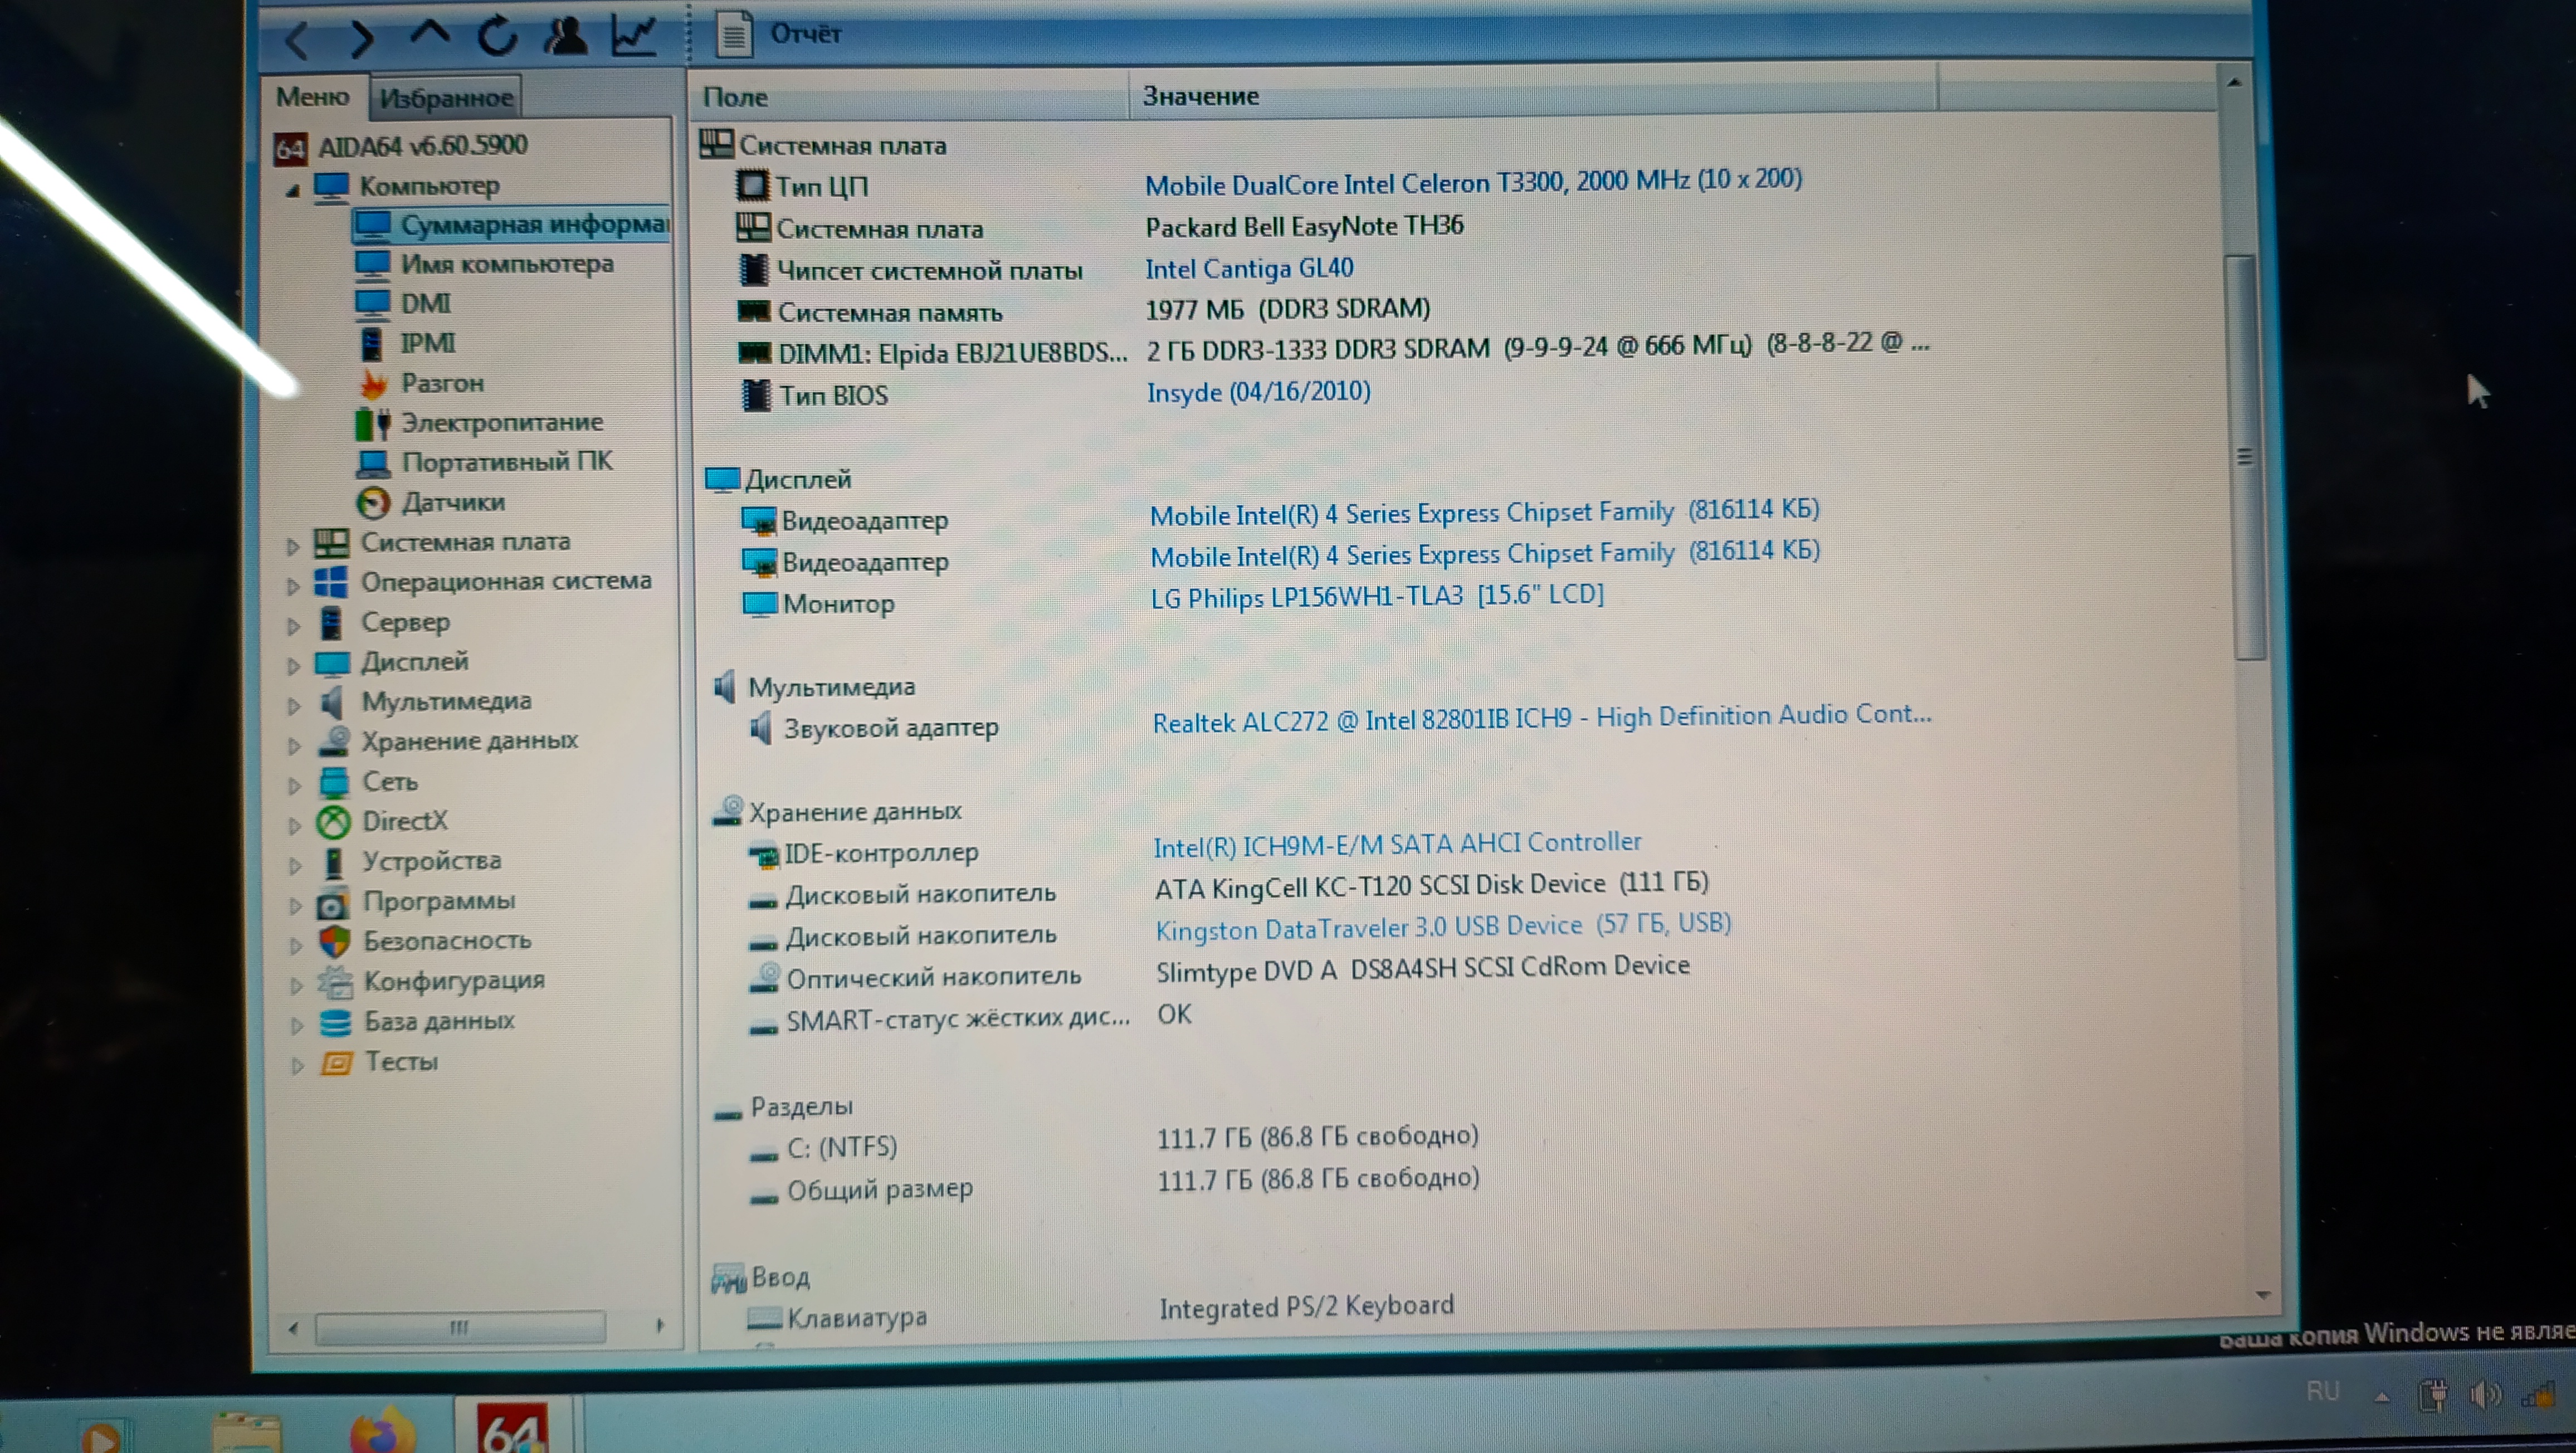The height and width of the screenshot is (1453, 2576).
Task: Switch to the Избранное tab
Action: [x=446, y=98]
